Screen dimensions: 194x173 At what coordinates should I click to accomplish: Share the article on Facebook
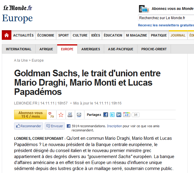point(106,115)
